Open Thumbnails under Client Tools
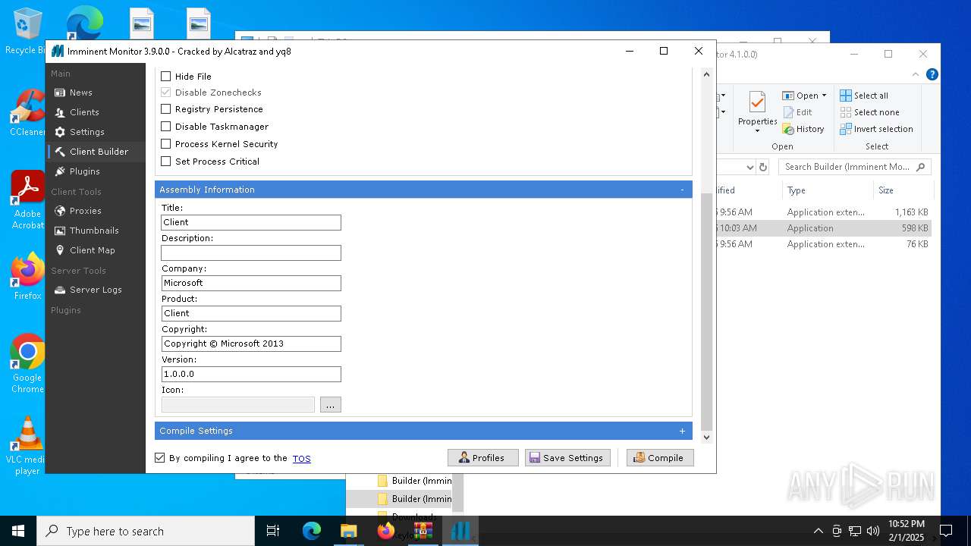The height and width of the screenshot is (546, 971). (93, 231)
